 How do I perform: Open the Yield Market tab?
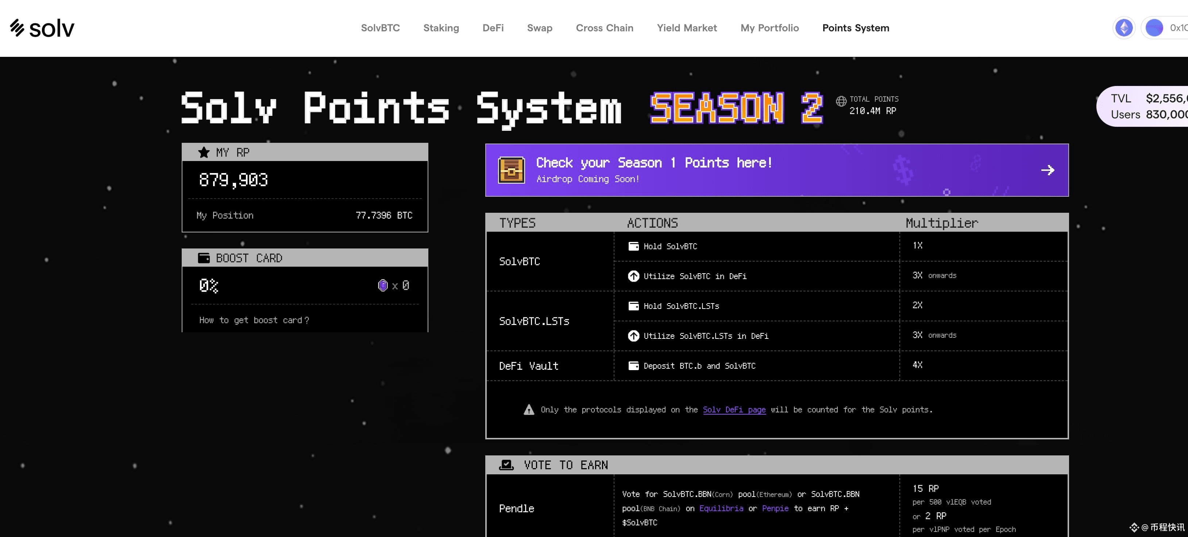pyautogui.click(x=686, y=28)
